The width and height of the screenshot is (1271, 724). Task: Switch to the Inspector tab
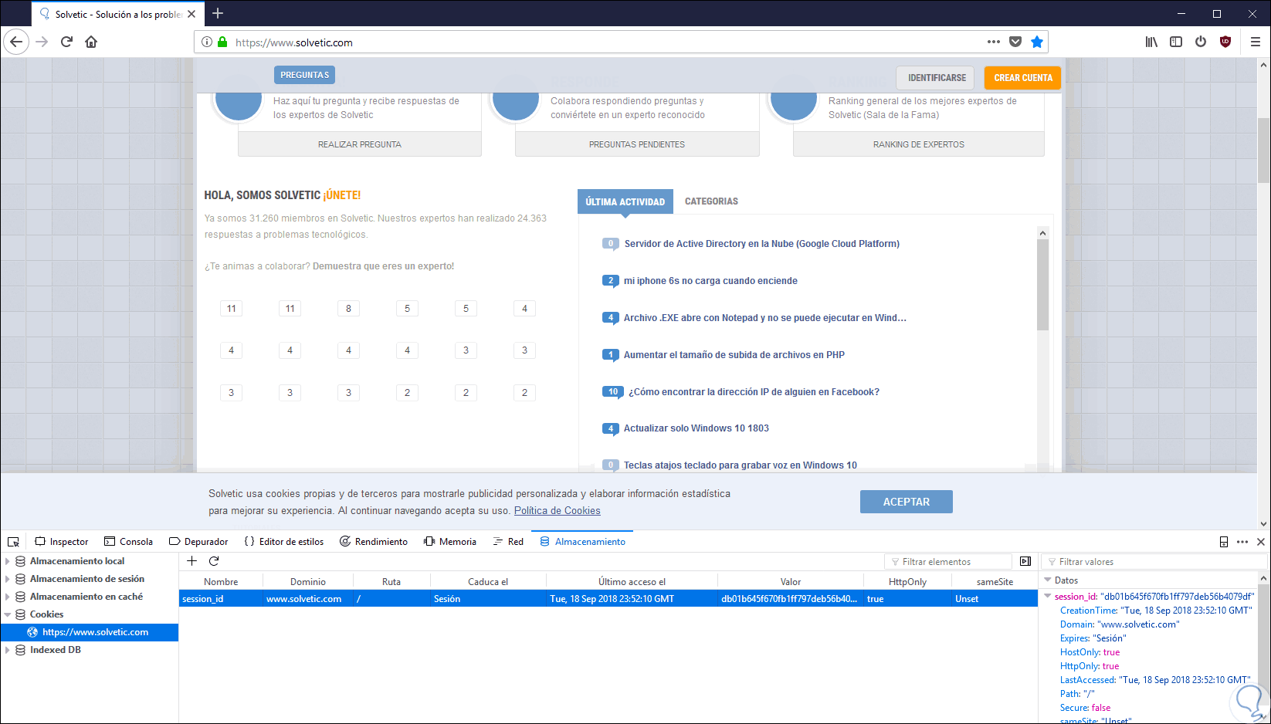click(62, 542)
